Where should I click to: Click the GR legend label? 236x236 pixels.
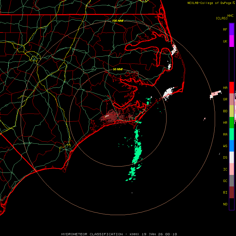point(225,99)
